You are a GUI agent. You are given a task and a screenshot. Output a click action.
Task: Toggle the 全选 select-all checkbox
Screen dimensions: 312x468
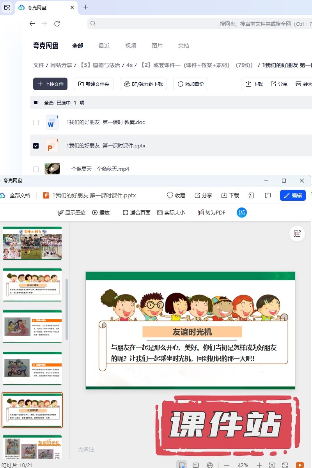(x=36, y=103)
